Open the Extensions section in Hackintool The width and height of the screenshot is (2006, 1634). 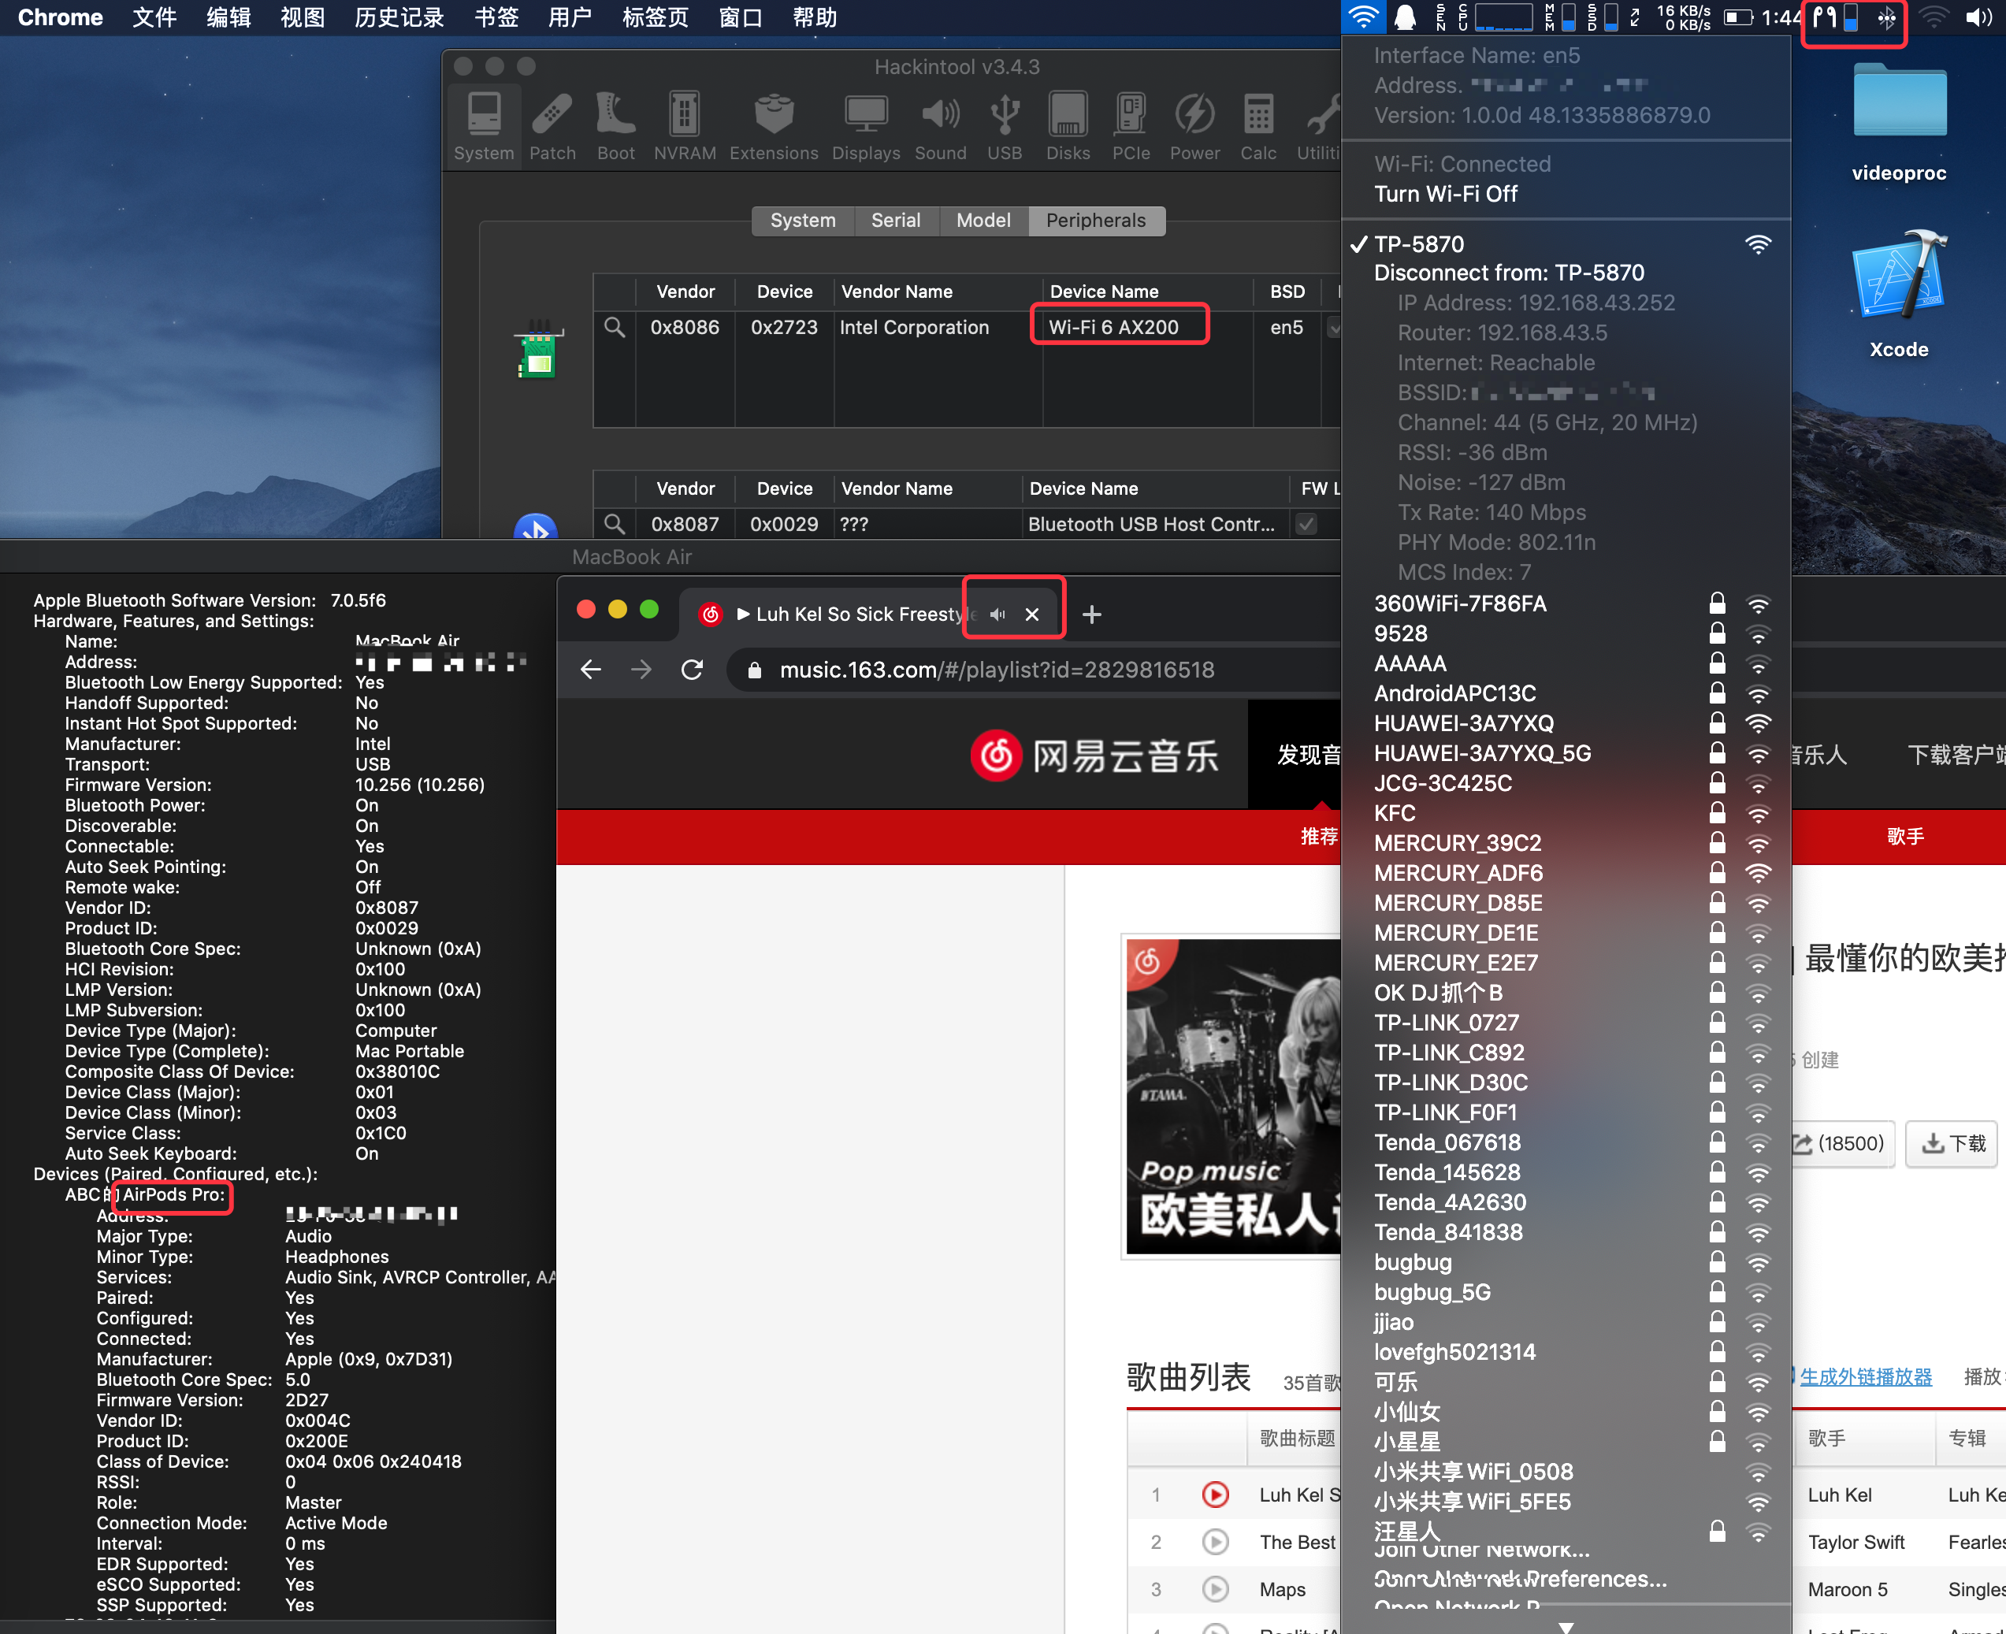(774, 126)
